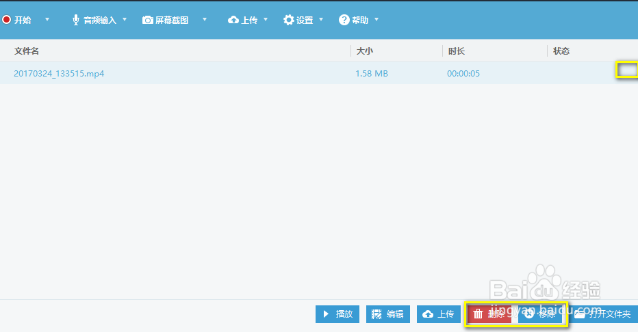This screenshot has width=638, height=332.
Task: Click the 状态 column header
Action: 561,51
